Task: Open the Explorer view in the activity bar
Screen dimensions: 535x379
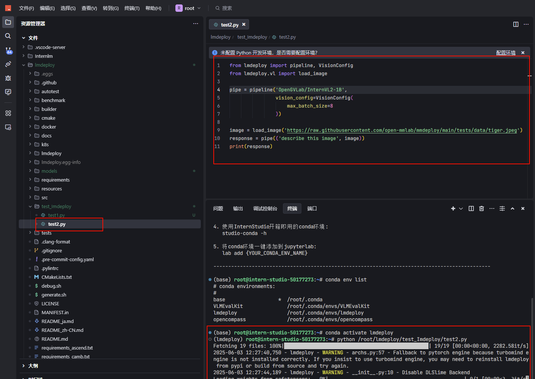Action: point(8,22)
